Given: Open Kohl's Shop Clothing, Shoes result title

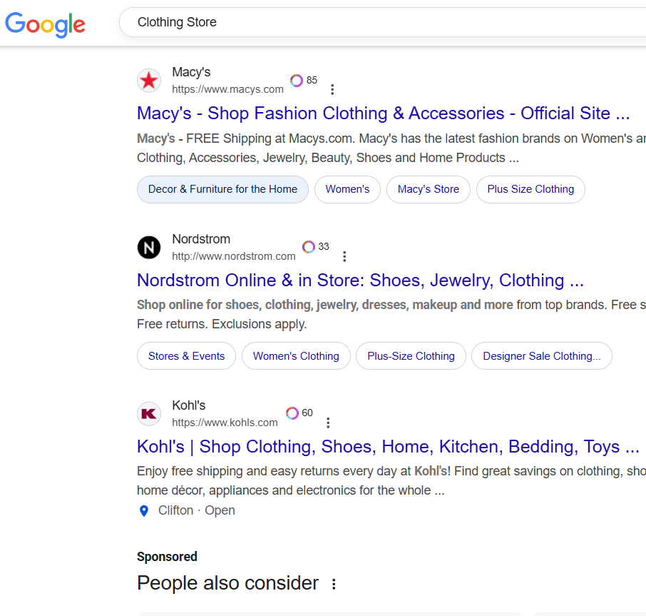Looking at the screenshot, I should pos(388,447).
